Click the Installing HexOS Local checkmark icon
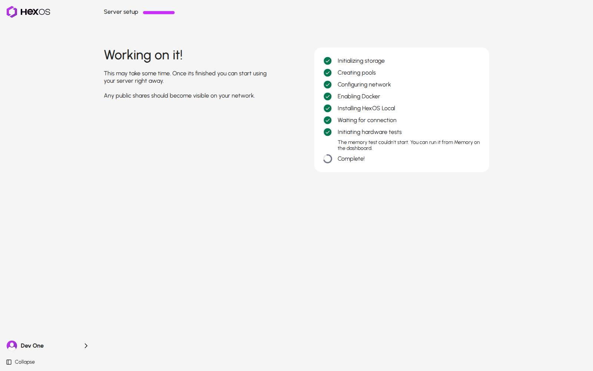The width and height of the screenshot is (593, 371). pos(328,108)
